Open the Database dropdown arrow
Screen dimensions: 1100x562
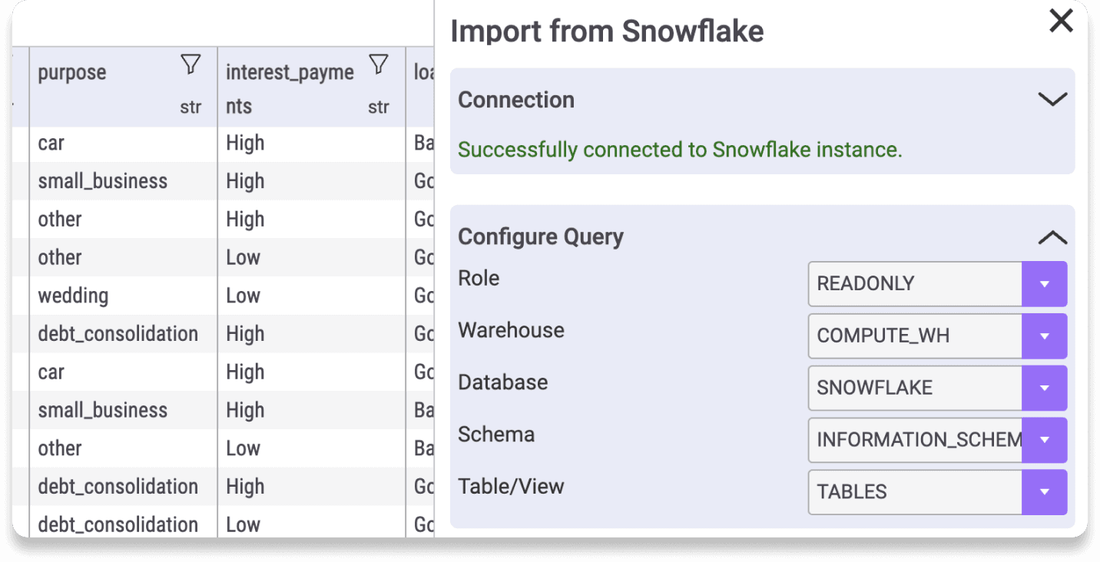(1044, 388)
